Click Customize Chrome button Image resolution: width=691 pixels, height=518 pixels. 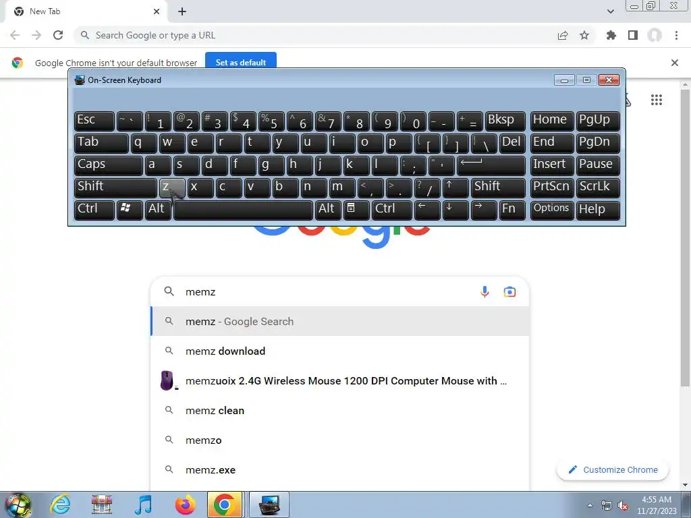click(613, 469)
